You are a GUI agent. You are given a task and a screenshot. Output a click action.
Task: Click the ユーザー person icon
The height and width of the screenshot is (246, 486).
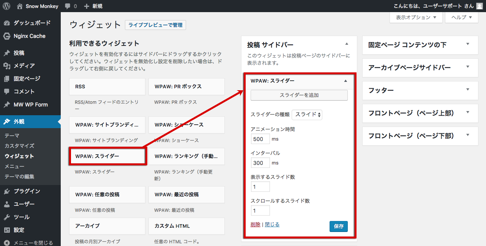tap(7, 204)
